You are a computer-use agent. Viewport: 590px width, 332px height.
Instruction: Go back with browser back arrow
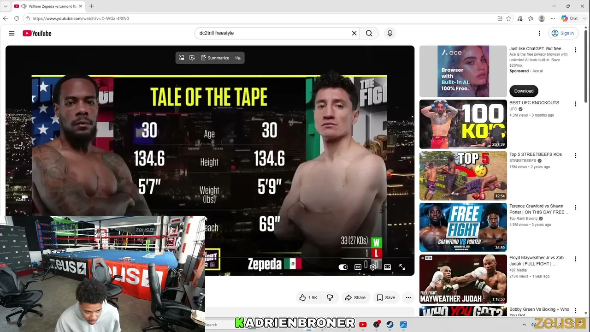pos(6,18)
